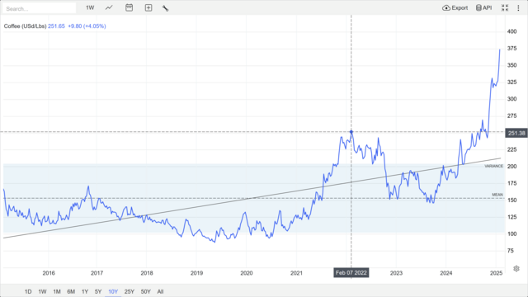Click the 400 price axis label
The image size is (528, 297).
[511, 31]
